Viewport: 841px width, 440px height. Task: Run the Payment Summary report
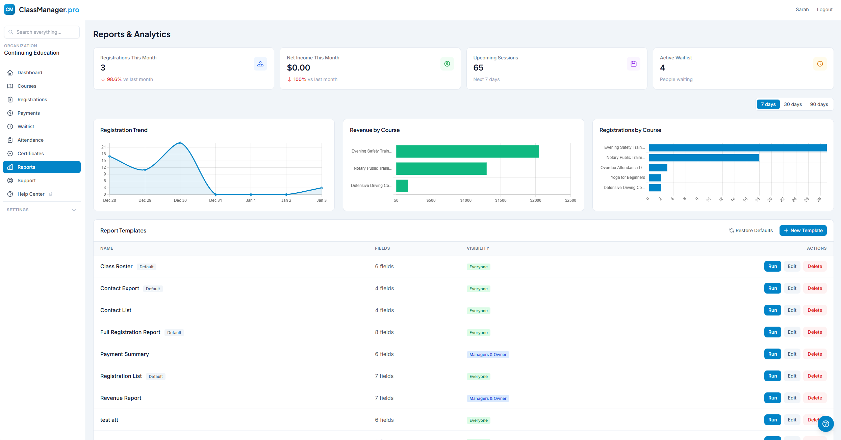pyautogui.click(x=772, y=354)
